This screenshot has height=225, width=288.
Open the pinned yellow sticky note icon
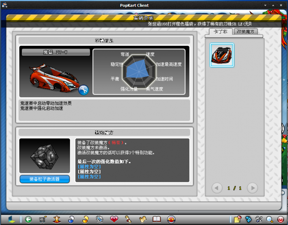coord(238,219)
